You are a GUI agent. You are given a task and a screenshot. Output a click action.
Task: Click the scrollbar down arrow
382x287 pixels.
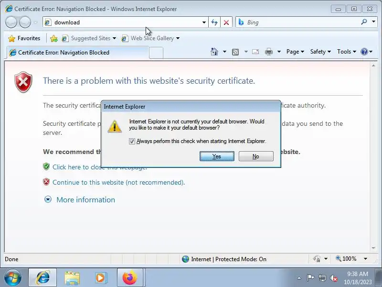[x=373, y=248]
